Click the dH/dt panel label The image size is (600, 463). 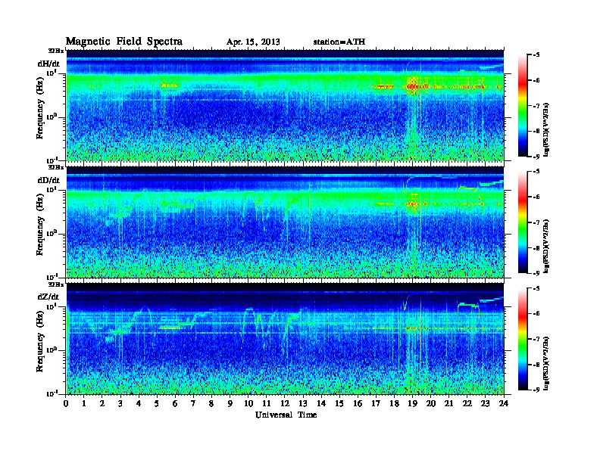[48, 64]
